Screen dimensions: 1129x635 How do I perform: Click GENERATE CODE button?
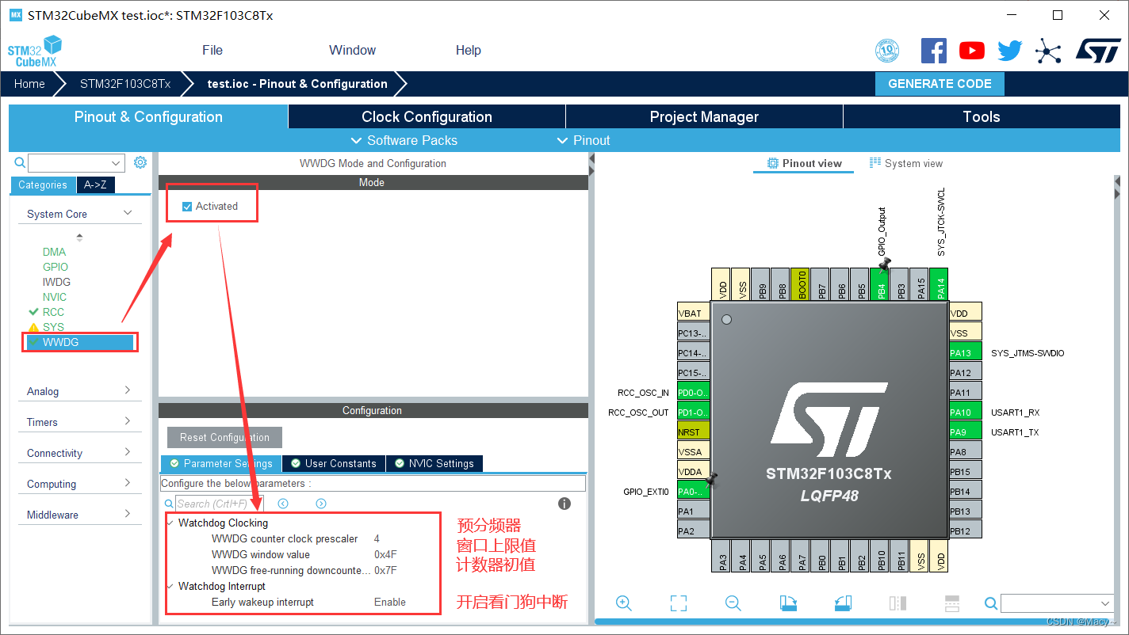point(940,84)
